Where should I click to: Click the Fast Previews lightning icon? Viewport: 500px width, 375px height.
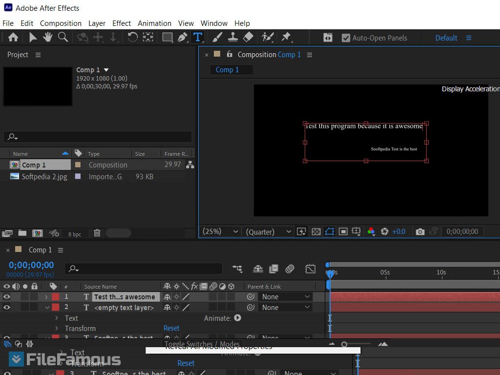point(301,231)
